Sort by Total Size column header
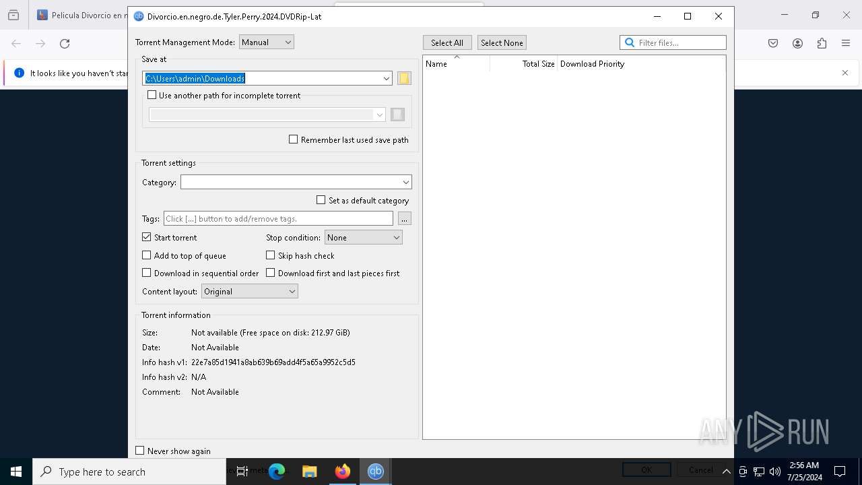The image size is (862, 485). 524,63
